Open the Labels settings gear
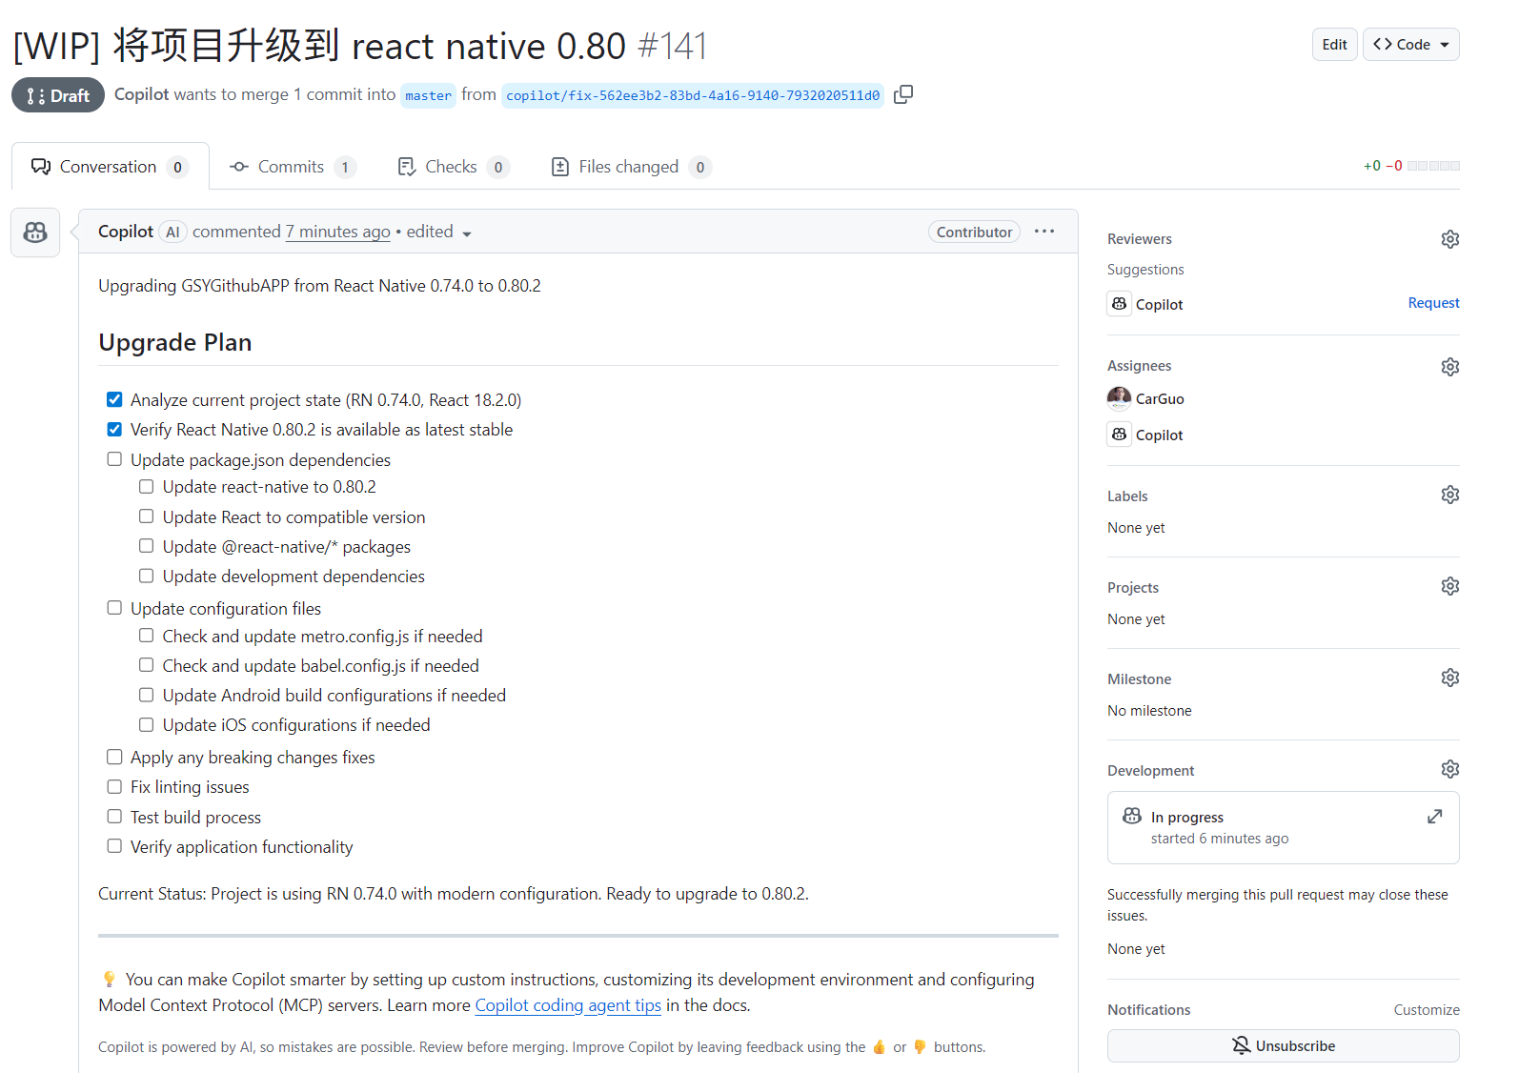 pyautogui.click(x=1449, y=495)
